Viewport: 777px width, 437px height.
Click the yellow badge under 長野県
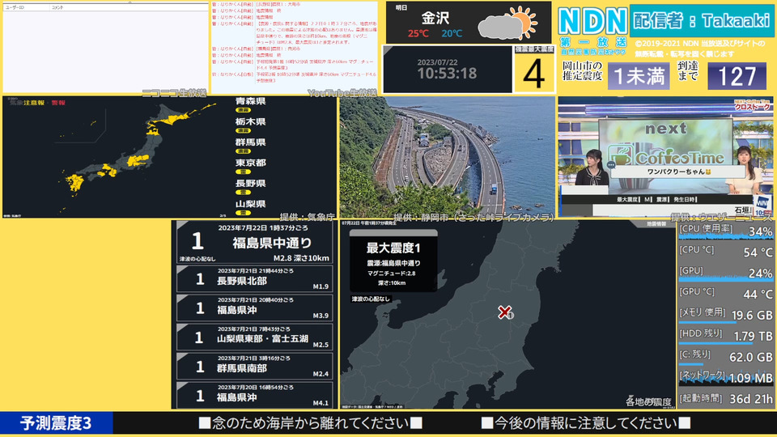point(243,193)
